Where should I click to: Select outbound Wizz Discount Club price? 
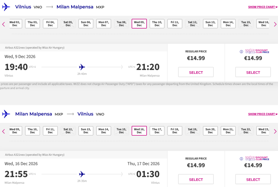point(253,72)
